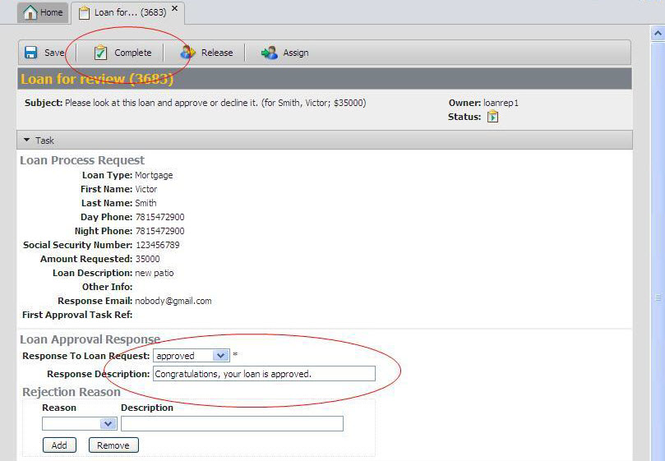
Task: Click the Assign users icon
Action: point(270,53)
